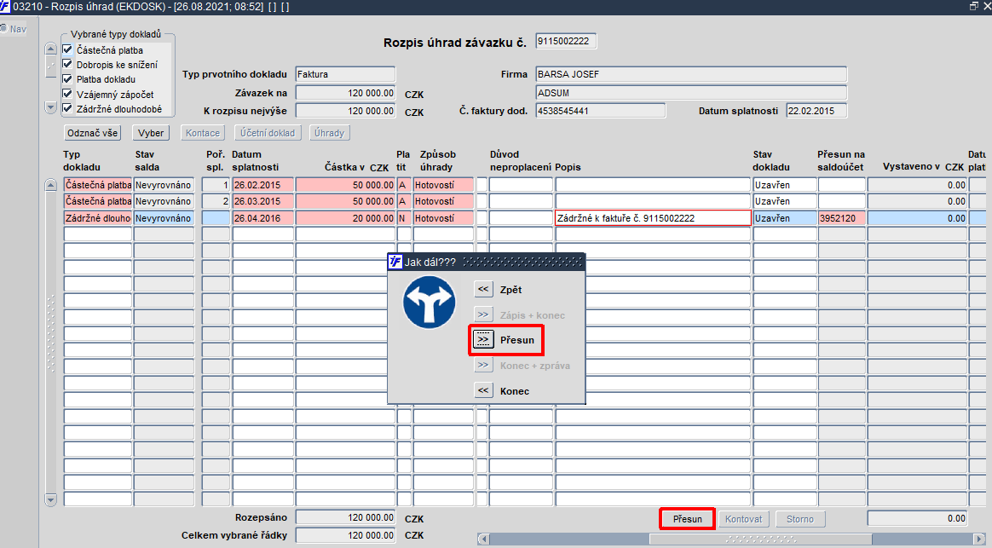Choose Přesun option label in dialog
The height and width of the screenshot is (548, 992).
(516, 340)
